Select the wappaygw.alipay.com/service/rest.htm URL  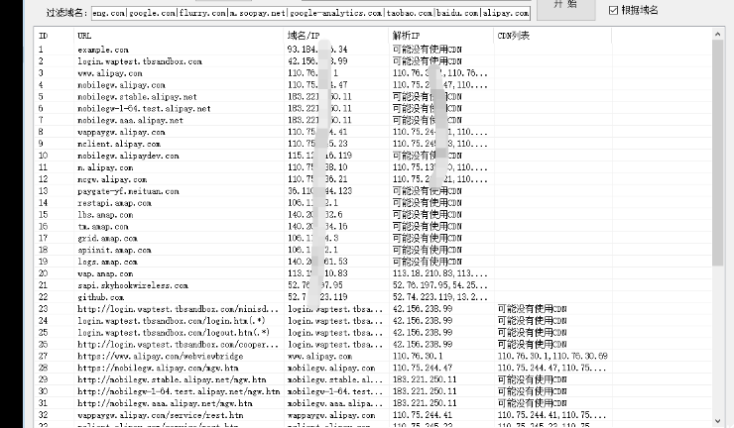coord(160,415)
